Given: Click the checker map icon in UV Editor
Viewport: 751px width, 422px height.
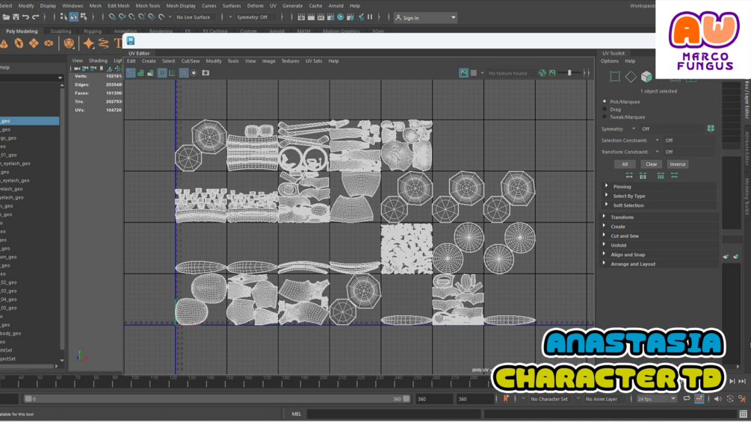Looking at the screenshot, I should pos(474,72).
